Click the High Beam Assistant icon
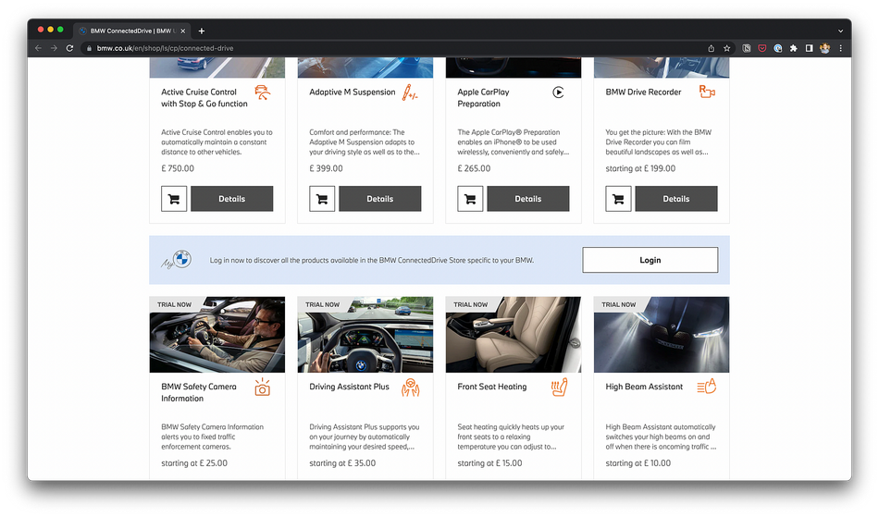879x517 pixels. tap(707, 387)
